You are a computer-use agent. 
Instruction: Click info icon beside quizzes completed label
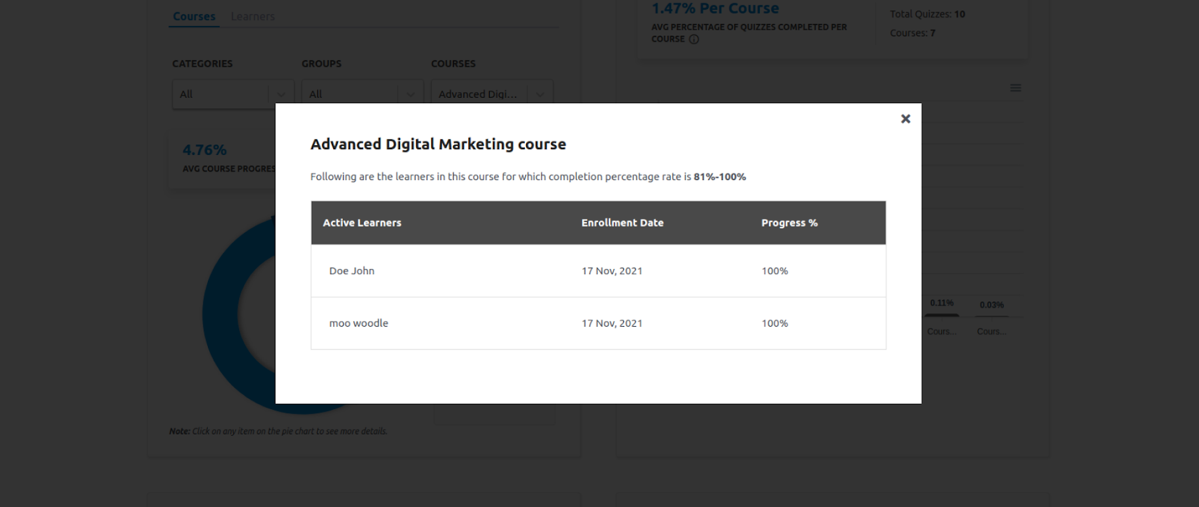coord(694,40)
